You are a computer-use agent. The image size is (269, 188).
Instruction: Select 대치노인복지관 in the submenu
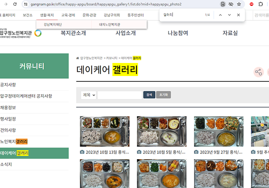pos(110,25)
